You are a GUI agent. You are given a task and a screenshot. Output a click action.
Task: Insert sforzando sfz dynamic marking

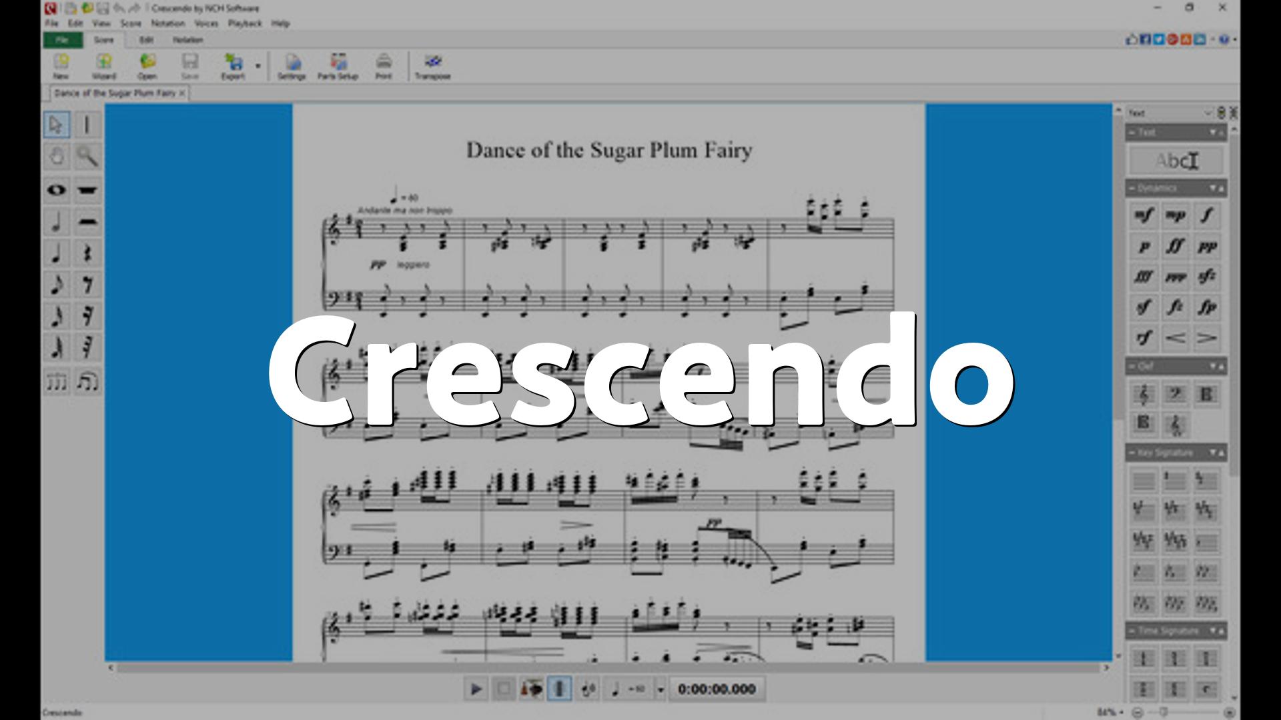(1206, 277)
